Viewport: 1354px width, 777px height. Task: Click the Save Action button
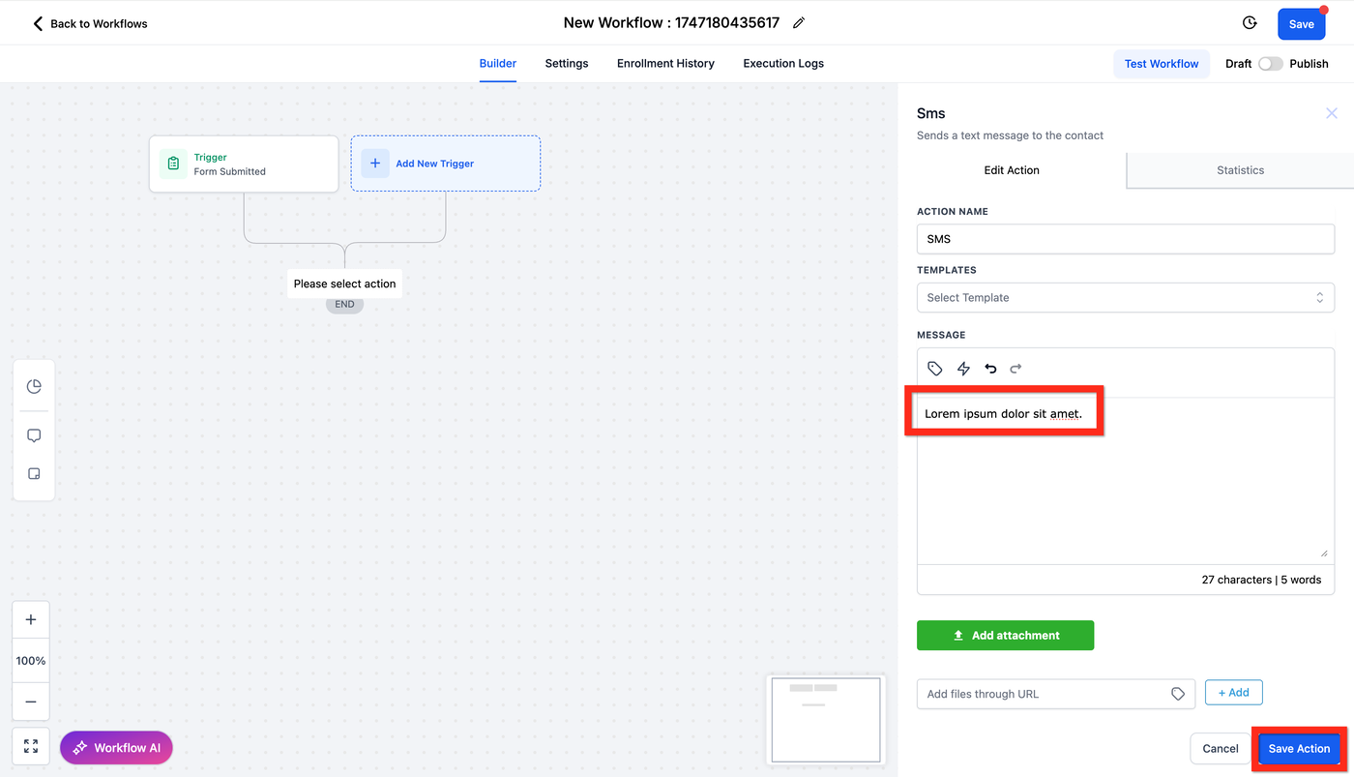point(1299,749)
